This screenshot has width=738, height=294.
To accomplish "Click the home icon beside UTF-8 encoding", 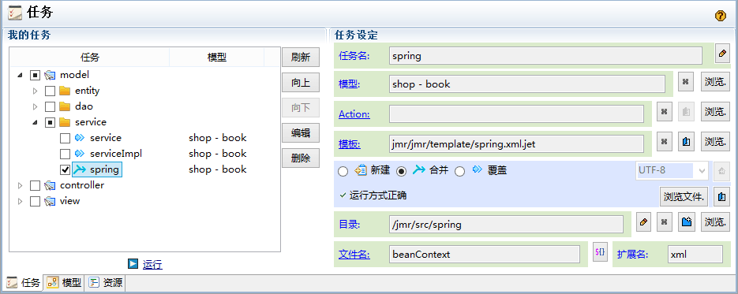I will [721, 171].
